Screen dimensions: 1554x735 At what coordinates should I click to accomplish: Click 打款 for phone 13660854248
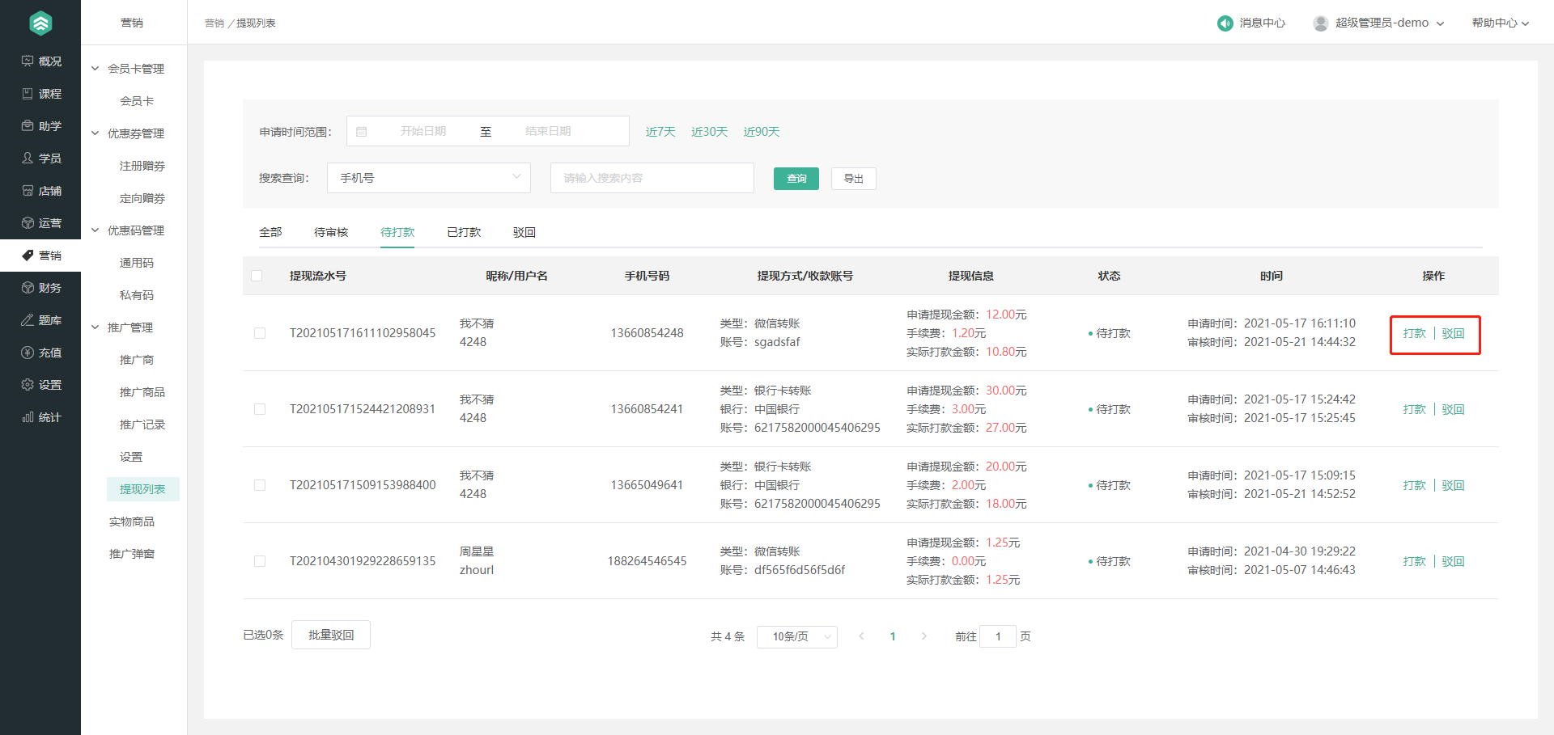(x=1415, y=333)
